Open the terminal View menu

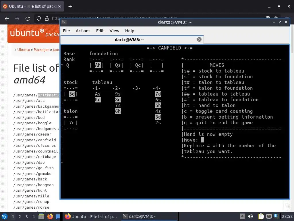coord(114,31)
